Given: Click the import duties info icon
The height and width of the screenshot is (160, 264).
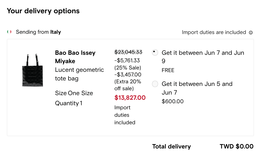Looking at the screenshot, I should pos(251,33).
